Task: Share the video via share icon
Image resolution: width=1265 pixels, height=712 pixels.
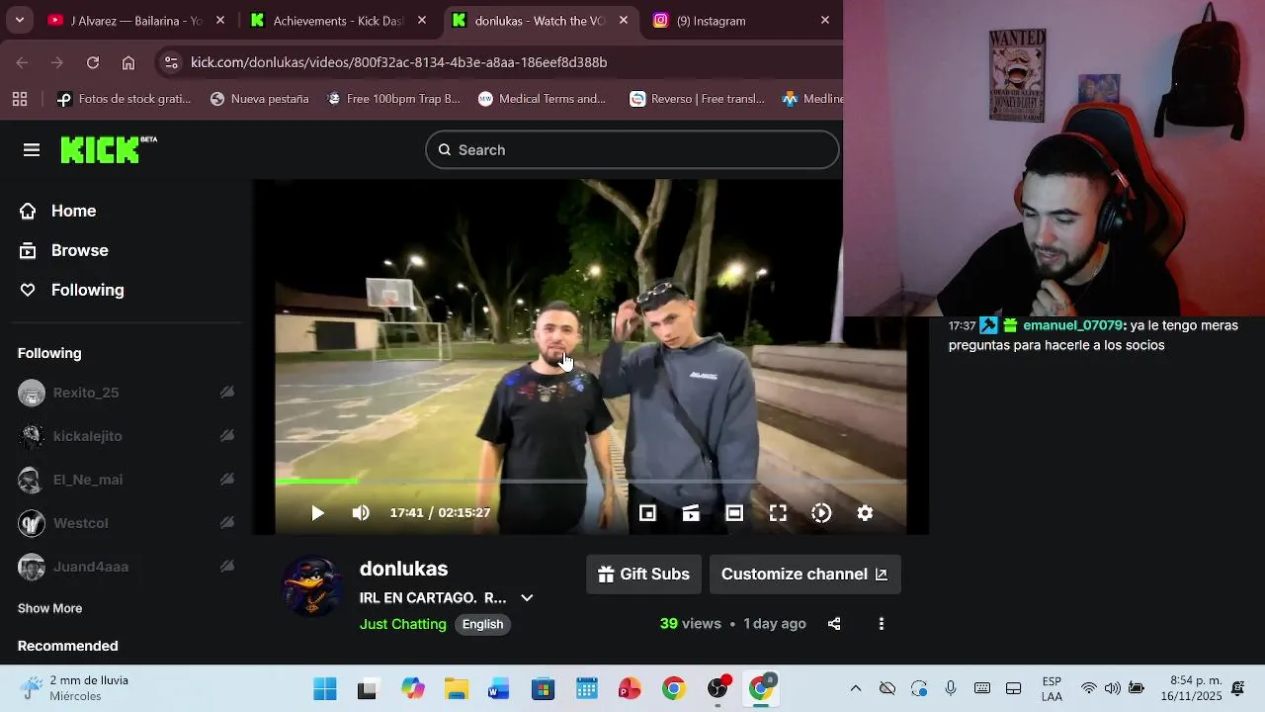Action: pyautogui.click(x=834, y=624)
